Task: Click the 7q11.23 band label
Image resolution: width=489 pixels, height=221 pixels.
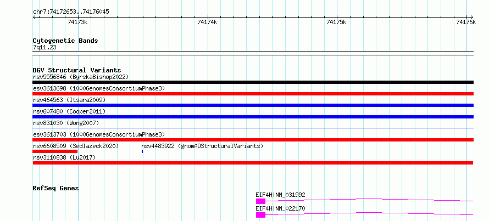Action: click(45, 48)
